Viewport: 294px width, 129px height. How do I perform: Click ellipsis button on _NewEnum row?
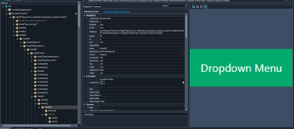point(183,18)
